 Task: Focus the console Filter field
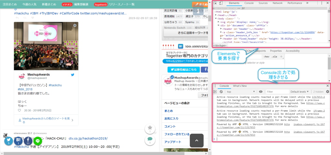coord(277,92)
